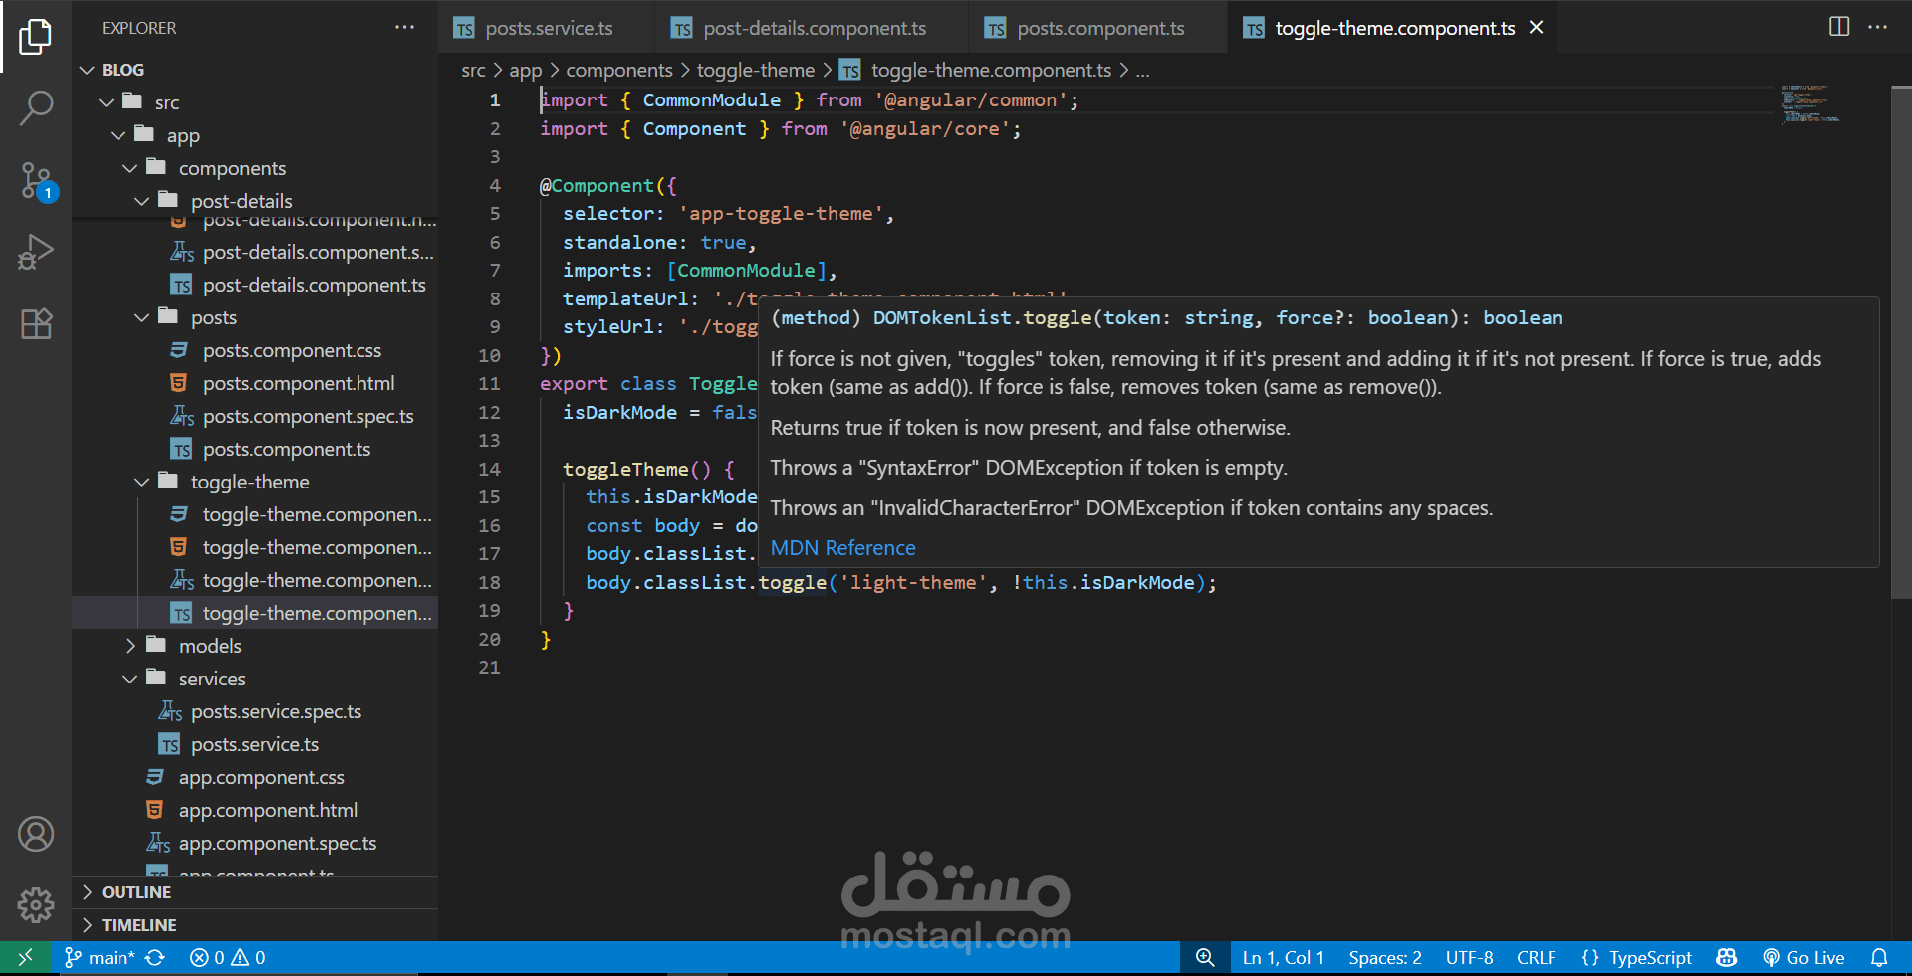Click the 'app' breadcrumb segment
Image resolution: width=1912 pixels, height=976 pixels.
526,70
